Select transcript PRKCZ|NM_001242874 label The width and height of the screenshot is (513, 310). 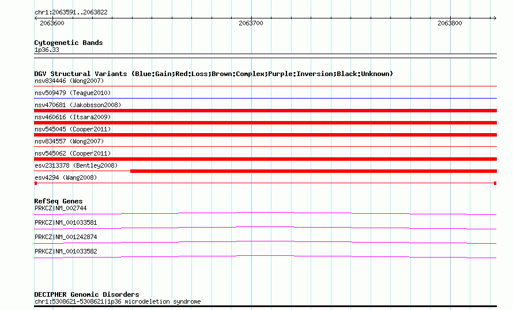pos(66,237)
